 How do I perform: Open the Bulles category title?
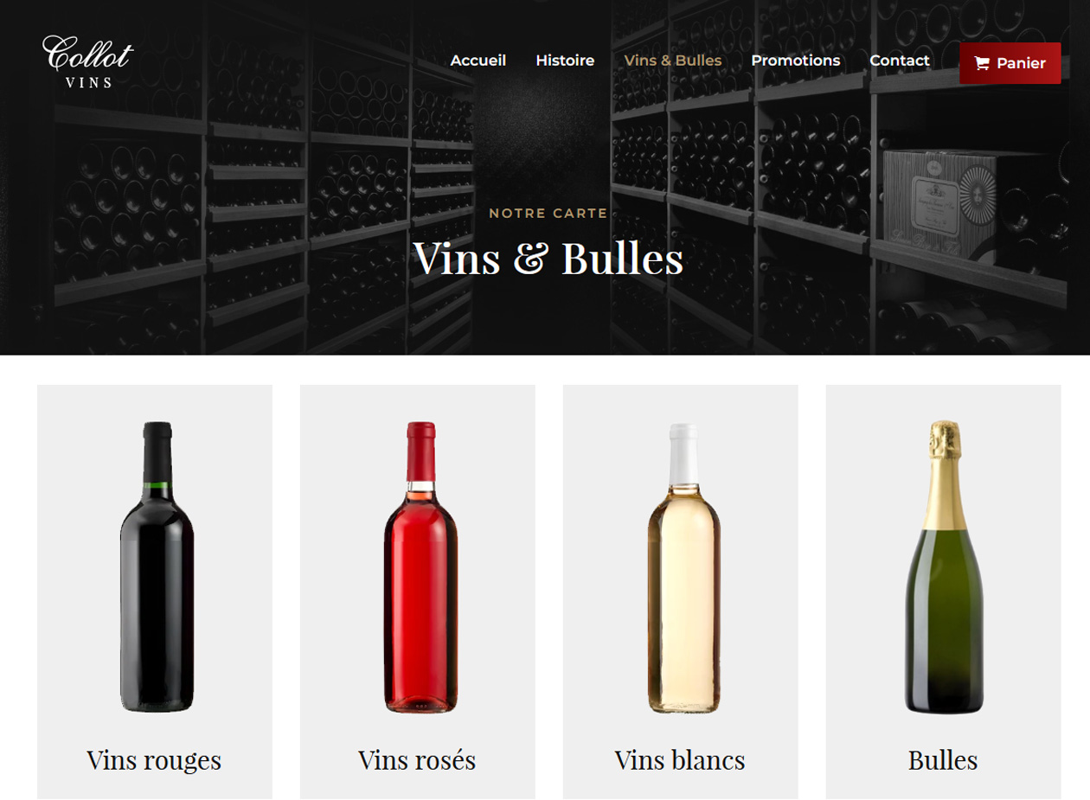[x=943, y=760]
